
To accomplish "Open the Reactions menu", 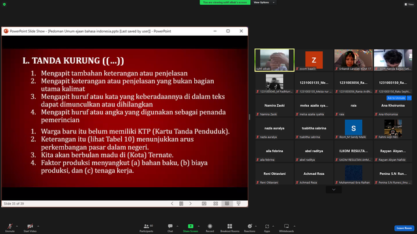I will 250,227.
